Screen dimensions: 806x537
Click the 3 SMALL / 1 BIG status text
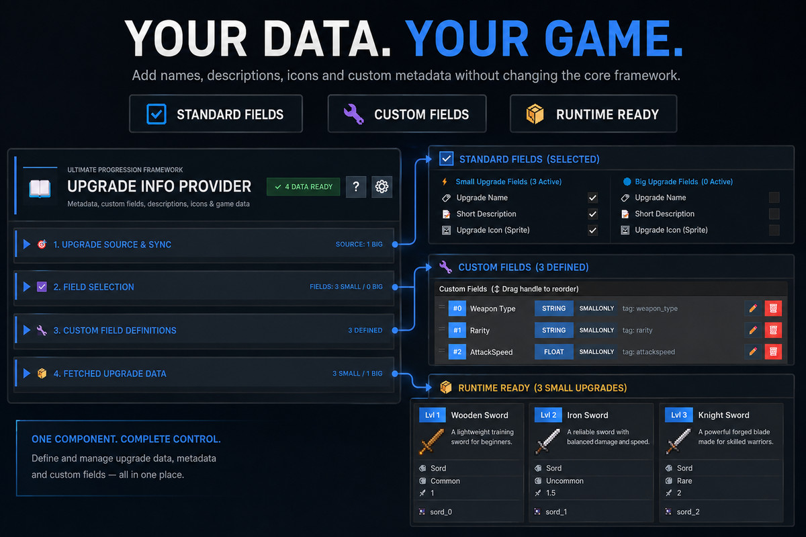357,374
